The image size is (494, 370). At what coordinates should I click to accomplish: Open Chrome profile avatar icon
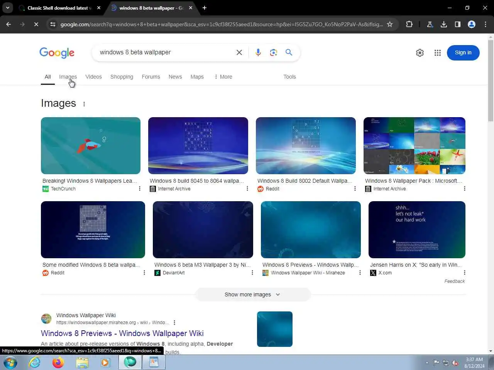[x=472, y=24]
